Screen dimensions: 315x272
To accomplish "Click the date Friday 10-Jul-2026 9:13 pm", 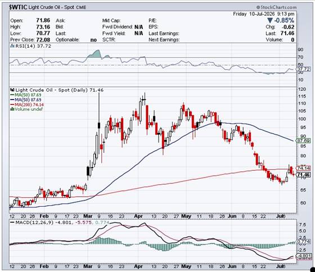I will [x=264, y=14].
